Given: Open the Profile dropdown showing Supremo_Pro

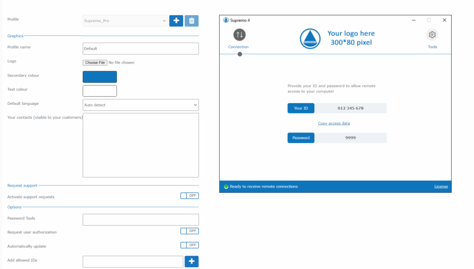Looking at the screenshot, I should pos(125,21).
